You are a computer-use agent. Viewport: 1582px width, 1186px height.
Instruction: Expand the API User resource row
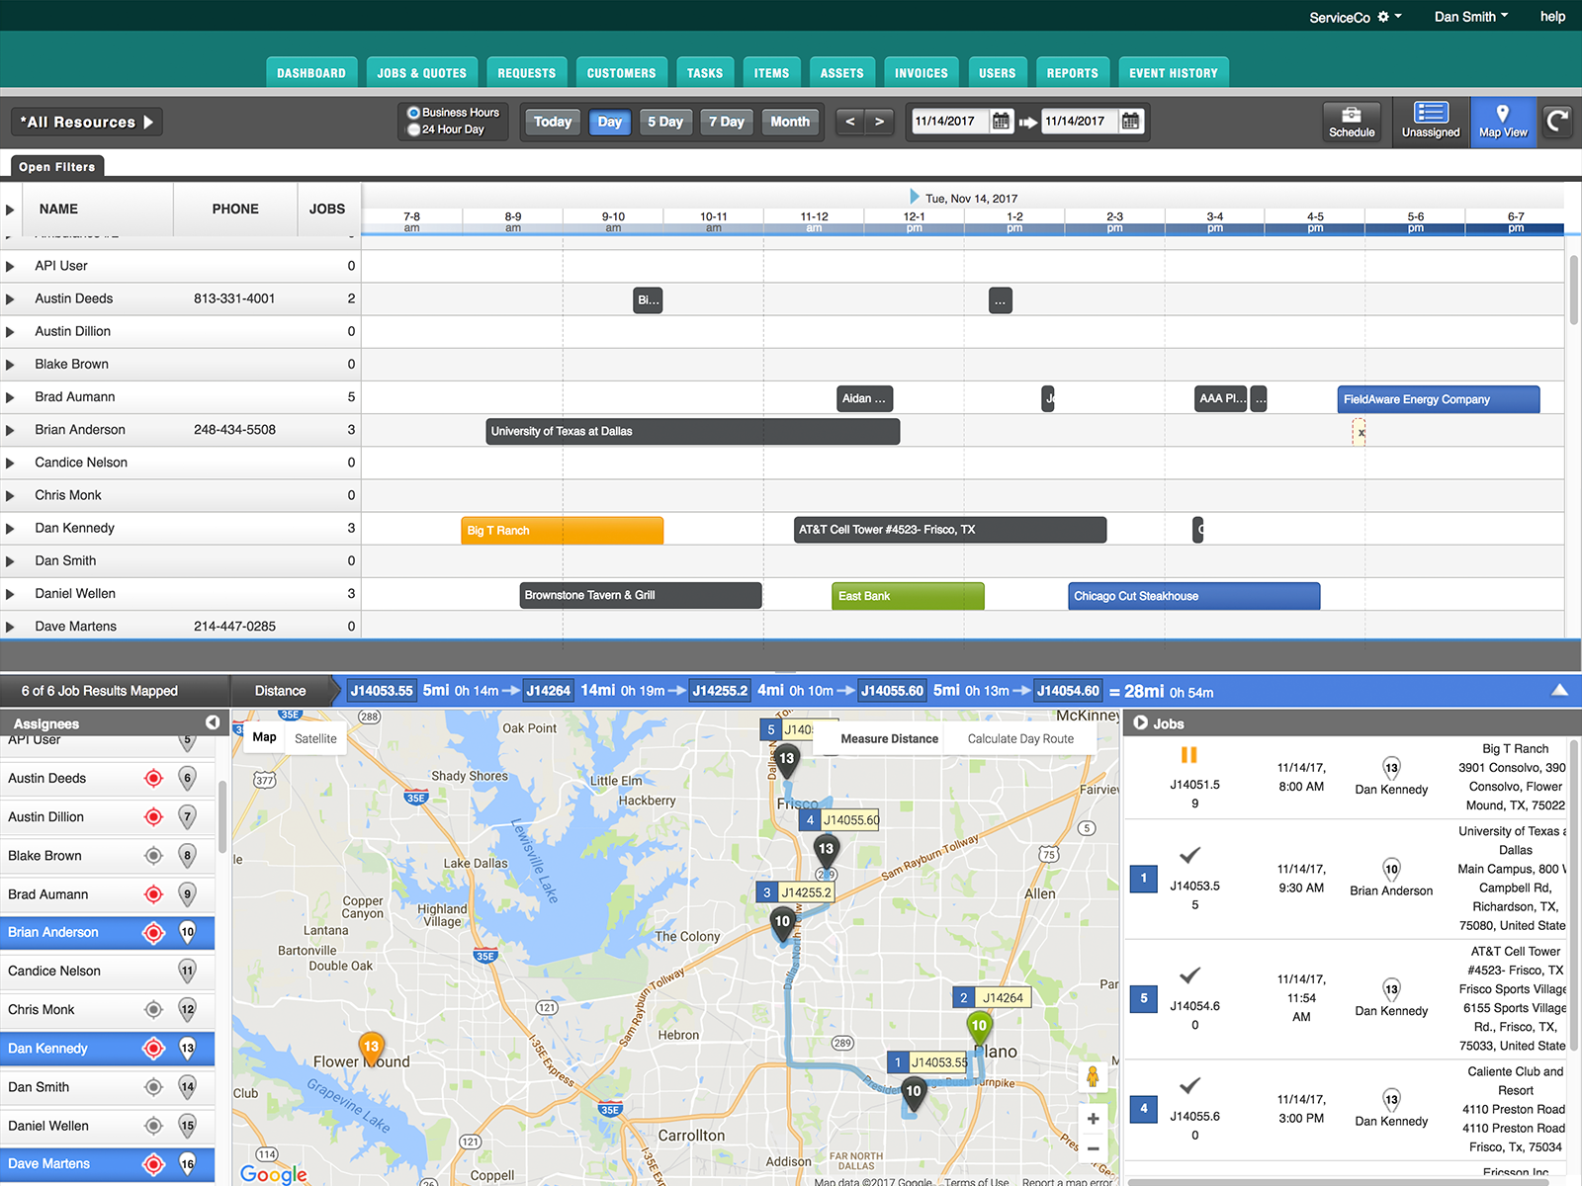[x=10, y=266]
